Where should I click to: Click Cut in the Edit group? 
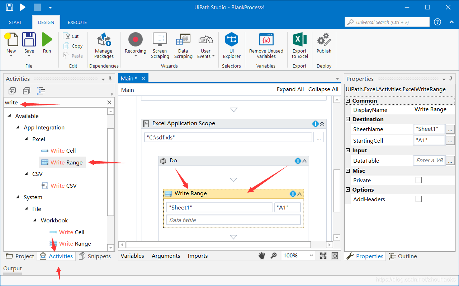[x=71, y=36]
